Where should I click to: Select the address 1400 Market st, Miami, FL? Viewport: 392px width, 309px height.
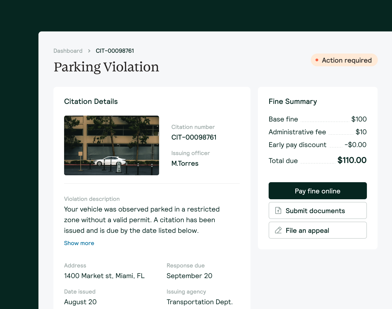[104, 276]
